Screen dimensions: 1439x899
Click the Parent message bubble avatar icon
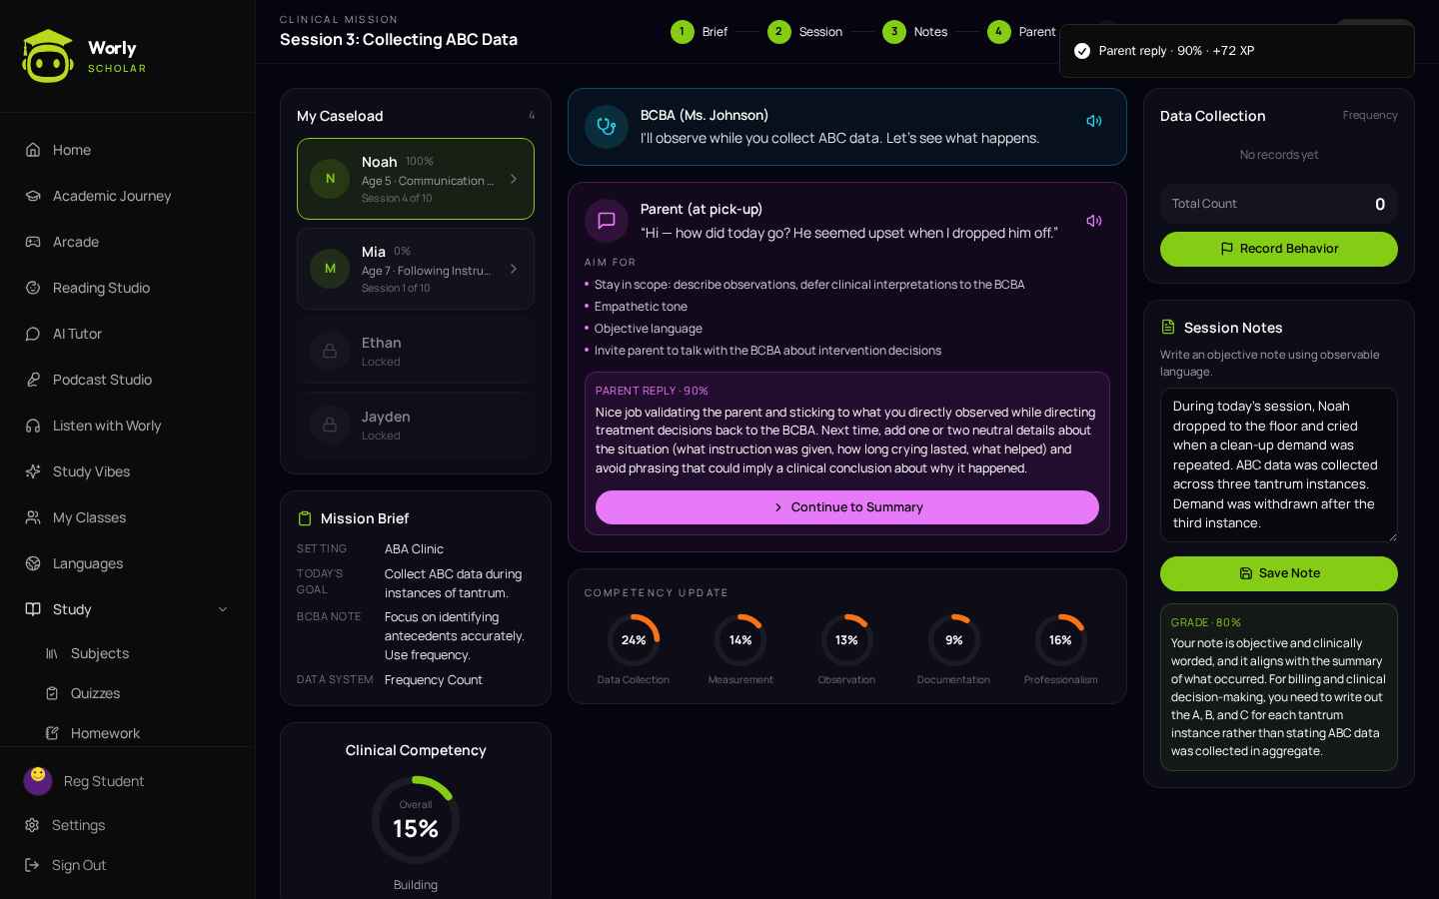(x=607, y=221)
